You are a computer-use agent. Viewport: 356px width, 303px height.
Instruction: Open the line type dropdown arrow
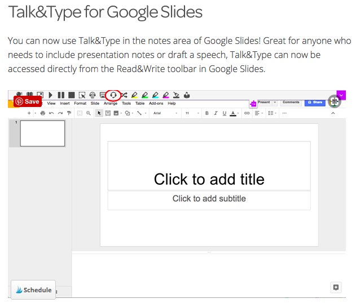tap(146, 113)
